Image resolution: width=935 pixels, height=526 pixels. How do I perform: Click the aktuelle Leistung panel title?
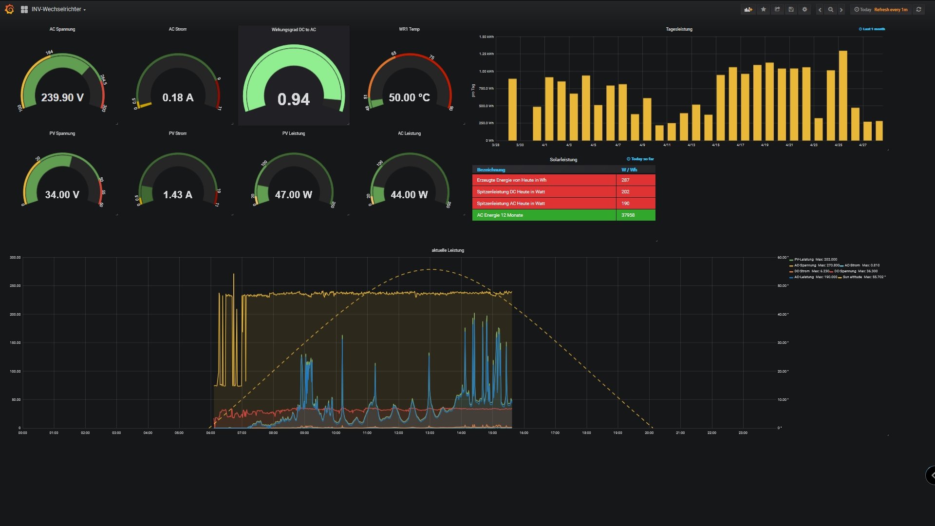pos(448,250)
